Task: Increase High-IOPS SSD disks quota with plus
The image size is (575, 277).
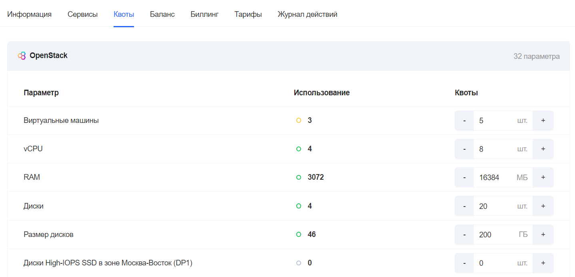Action: pyautogui.click(x=543, y=263)
